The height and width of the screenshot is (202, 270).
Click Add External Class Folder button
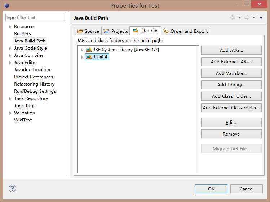tap(231, 107)
